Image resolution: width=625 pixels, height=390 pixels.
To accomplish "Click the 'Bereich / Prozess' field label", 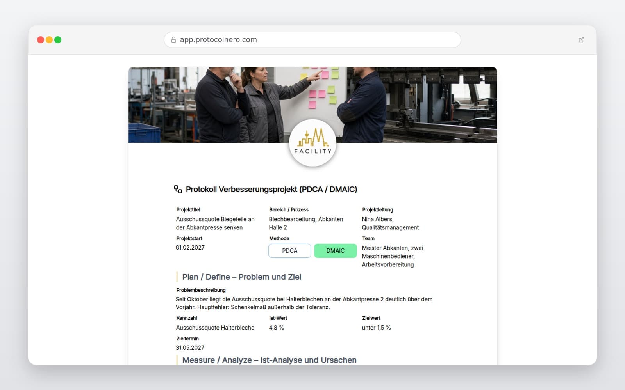I will pos(289,210).
